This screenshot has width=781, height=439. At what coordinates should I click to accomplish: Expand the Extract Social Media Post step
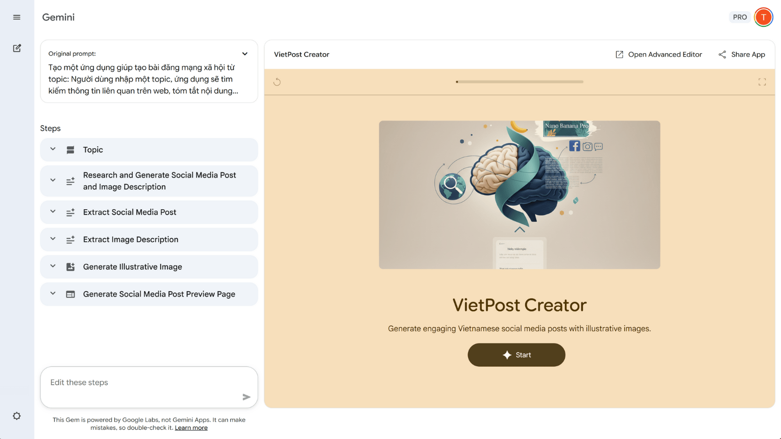(x=53, y=212)
